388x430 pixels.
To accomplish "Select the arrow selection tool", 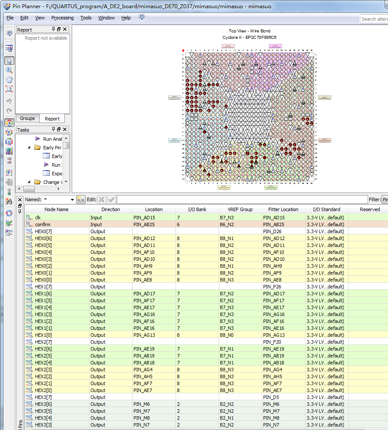I will tap(9, 61).
